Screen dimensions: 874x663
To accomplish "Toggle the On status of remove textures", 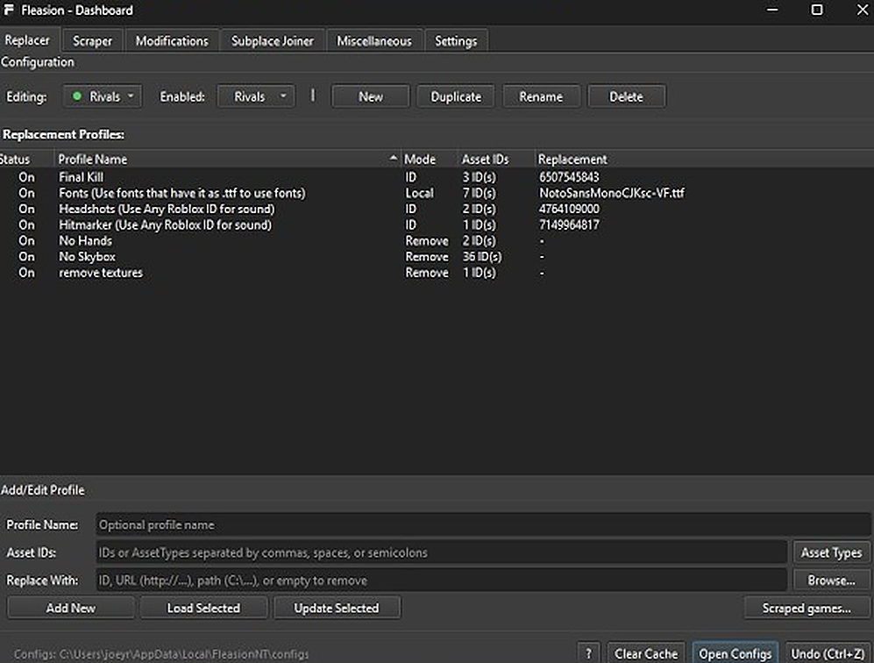I will point(26,273).
